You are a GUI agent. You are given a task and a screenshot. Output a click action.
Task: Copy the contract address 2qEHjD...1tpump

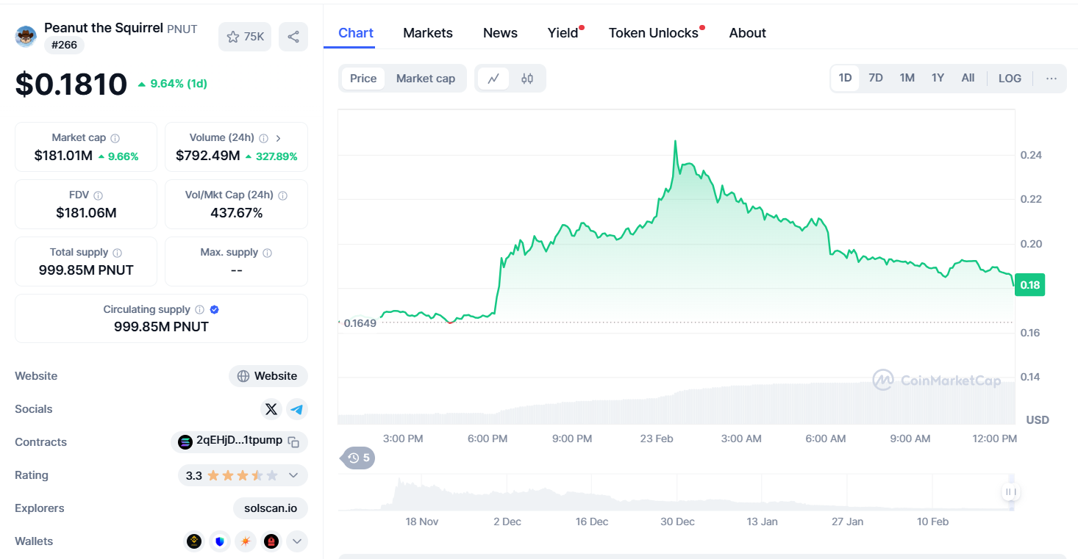coord(293,442)
